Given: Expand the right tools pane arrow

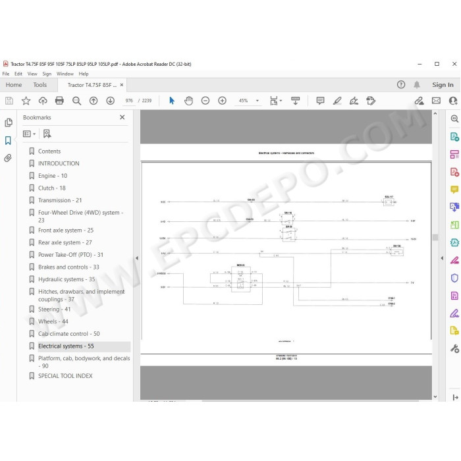Looking at the screenshot, I should tap(442, 258).
